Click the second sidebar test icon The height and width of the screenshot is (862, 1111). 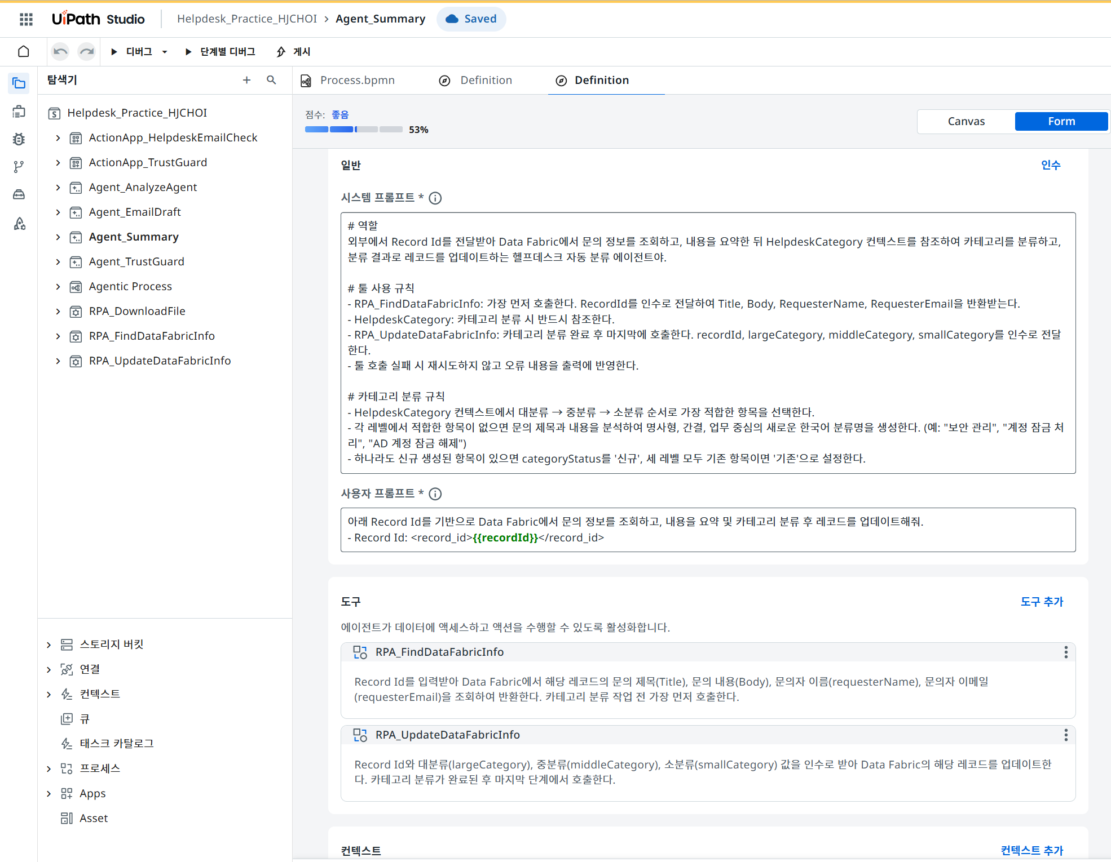pos(19,112)
